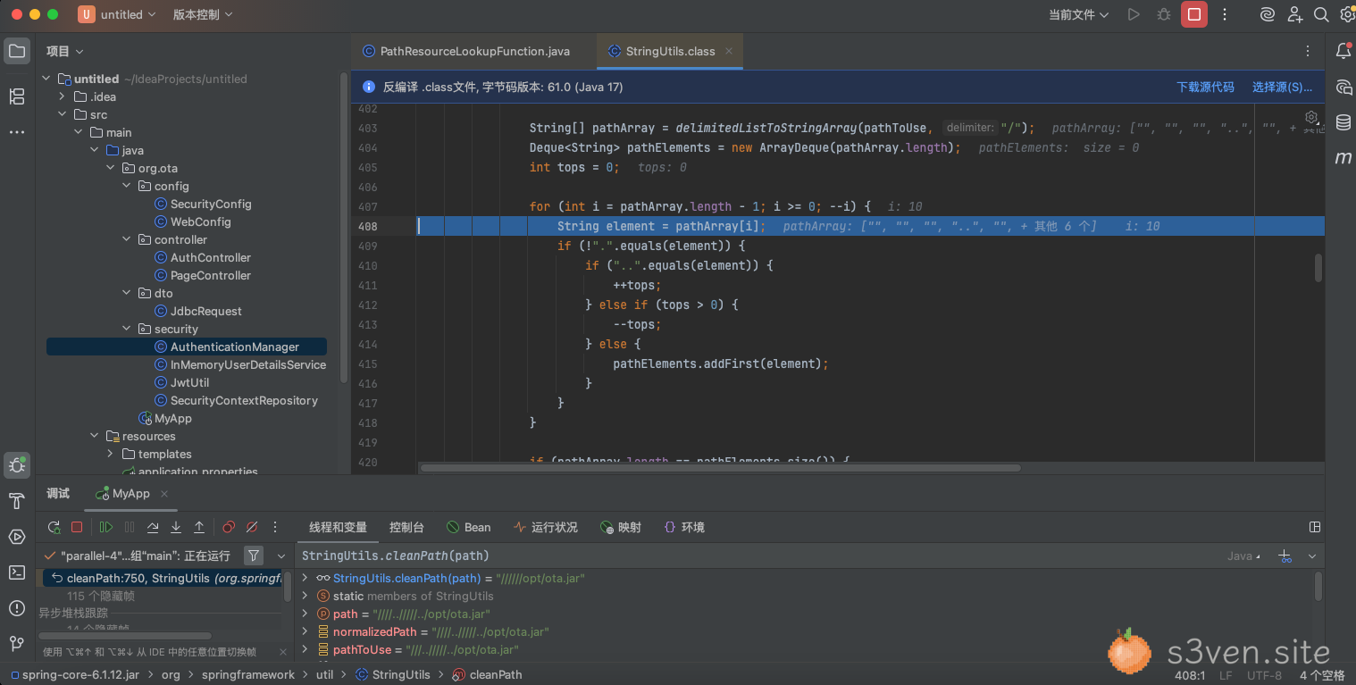The height and width of the screenshot is (685, 1356).
Task: Switch to 控制台 console tab
Action: 406,527
